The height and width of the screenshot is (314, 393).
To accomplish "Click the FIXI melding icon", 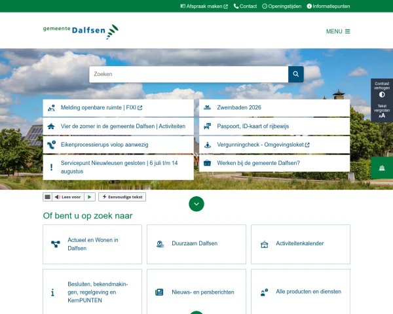I will click(51, 108).
